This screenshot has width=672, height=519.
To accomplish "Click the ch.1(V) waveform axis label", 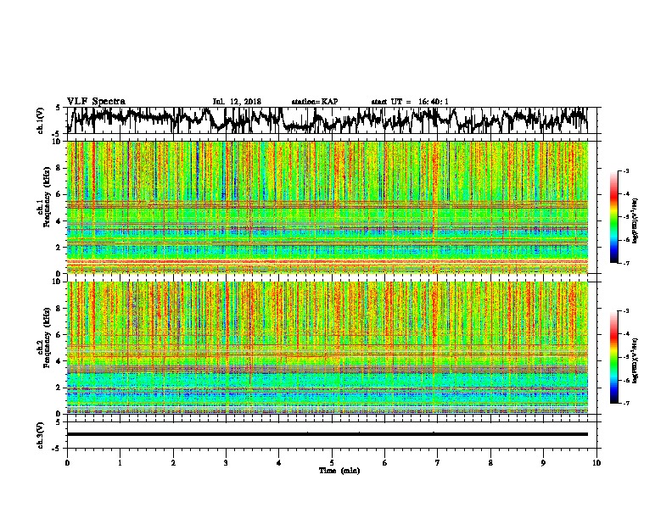I will pyautogui.click(x=41, y=120).
